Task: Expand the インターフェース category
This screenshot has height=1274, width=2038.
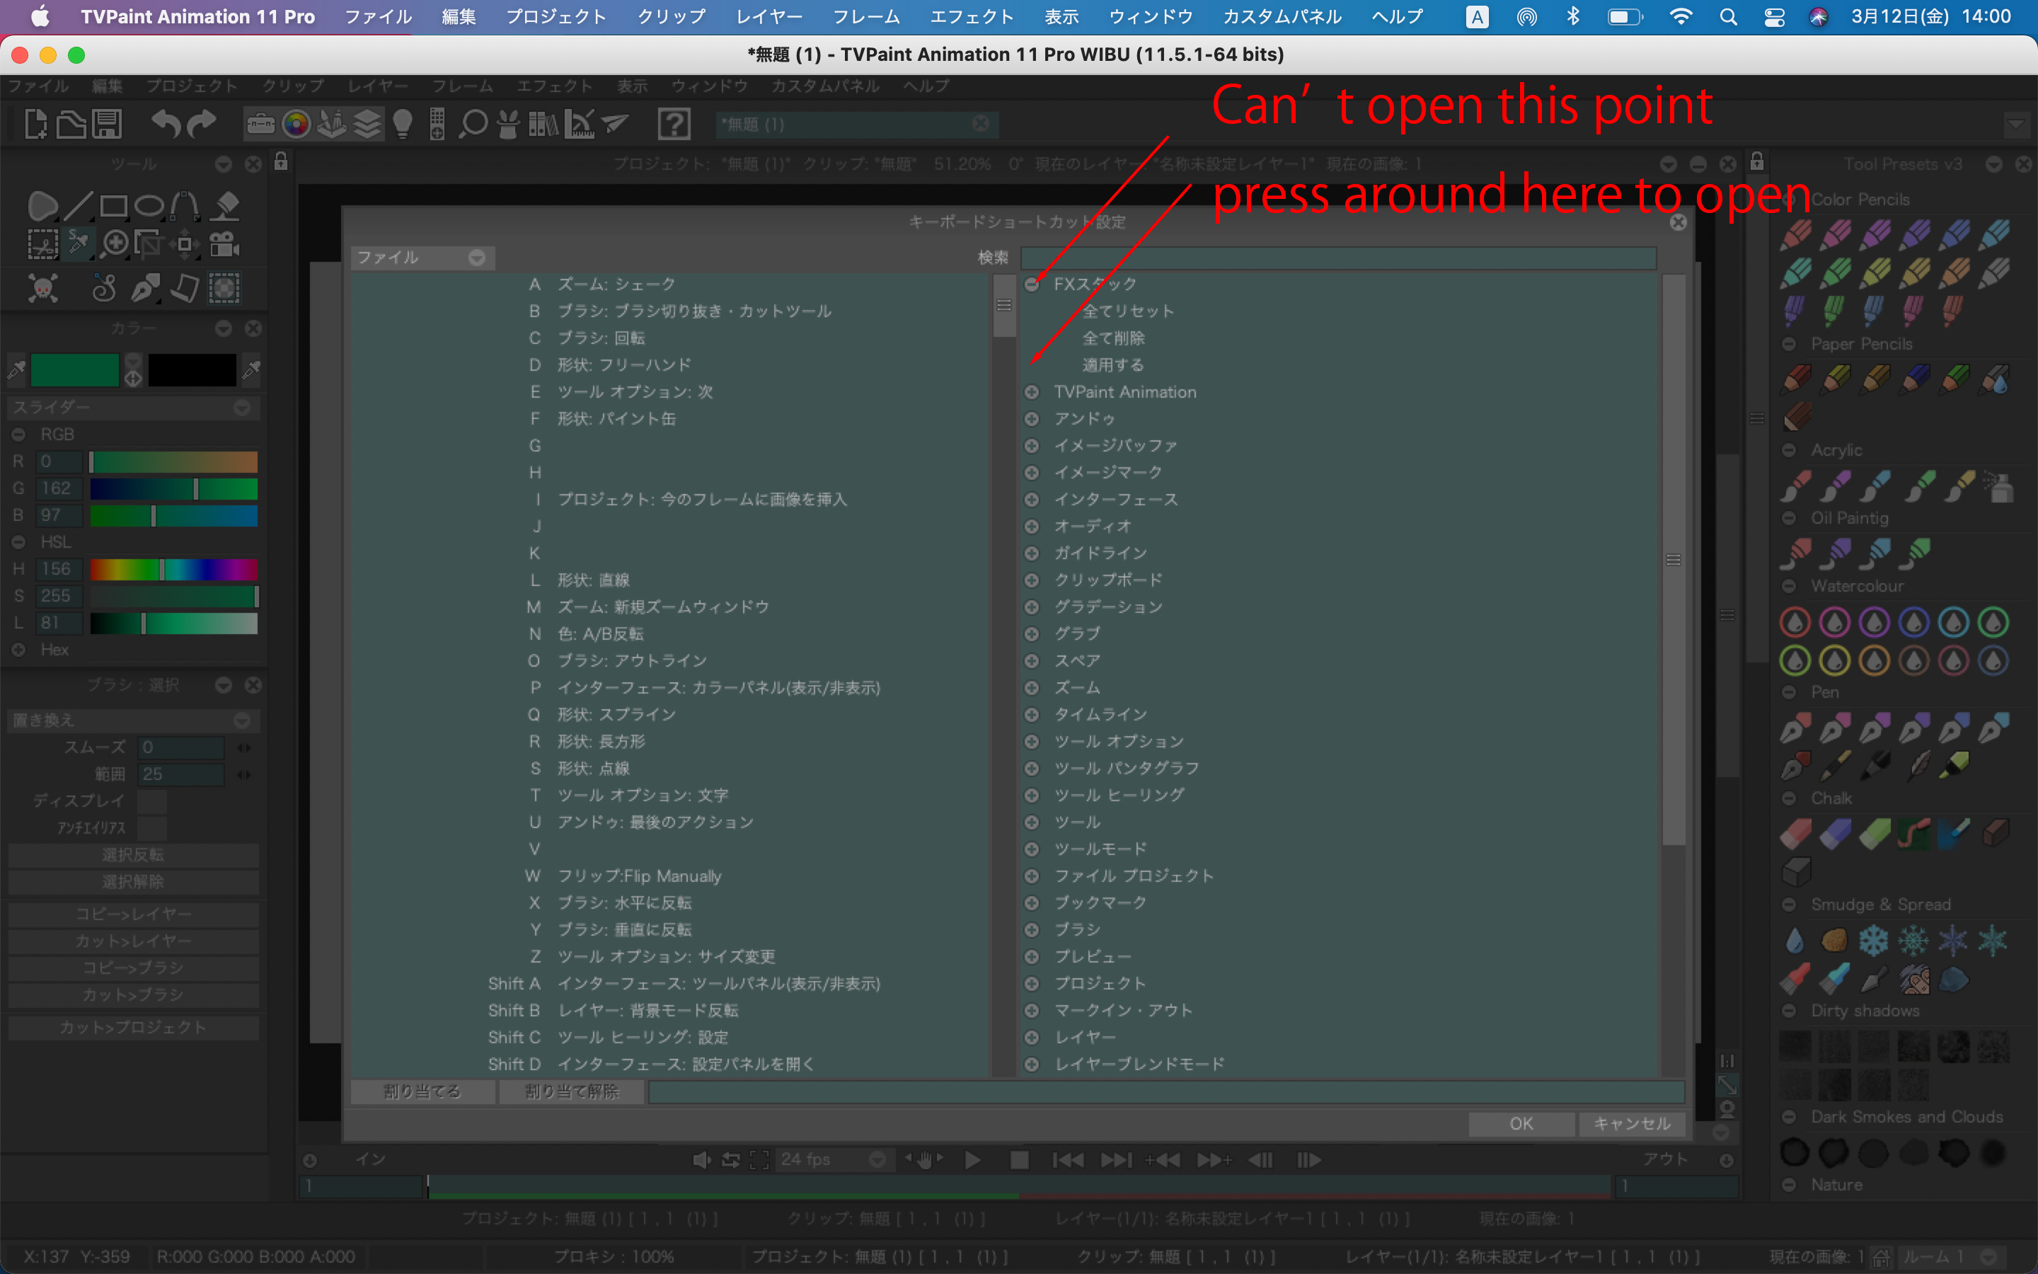Action: (1032, 500)
